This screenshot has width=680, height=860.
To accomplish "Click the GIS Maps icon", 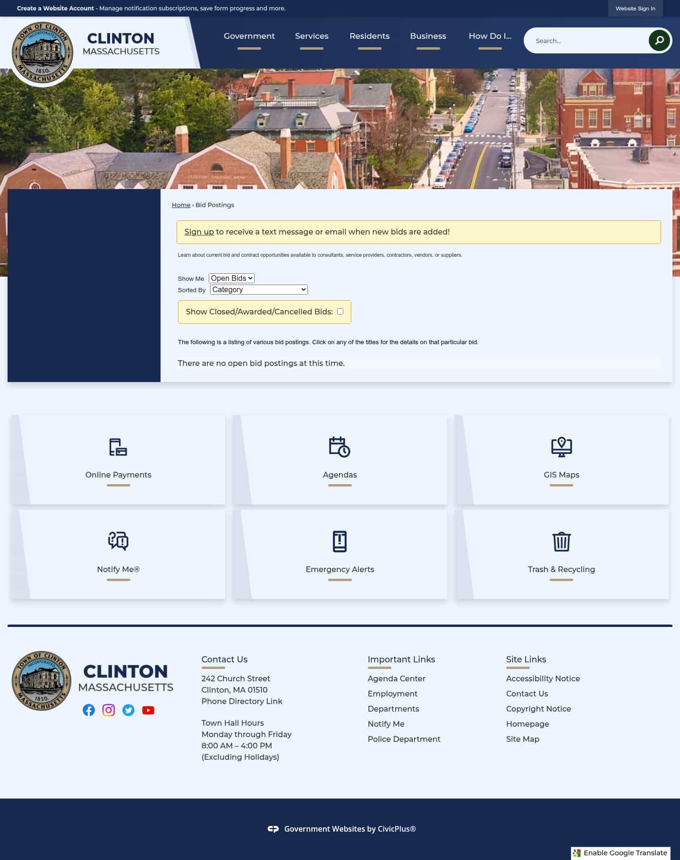I will pos(561,447).
